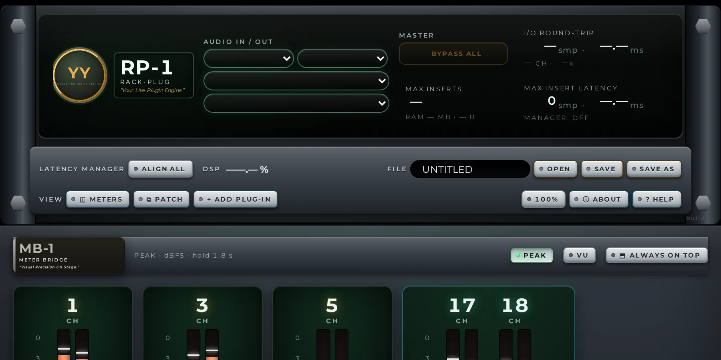
Task: Open the Patch view
Action: (161, 199)
